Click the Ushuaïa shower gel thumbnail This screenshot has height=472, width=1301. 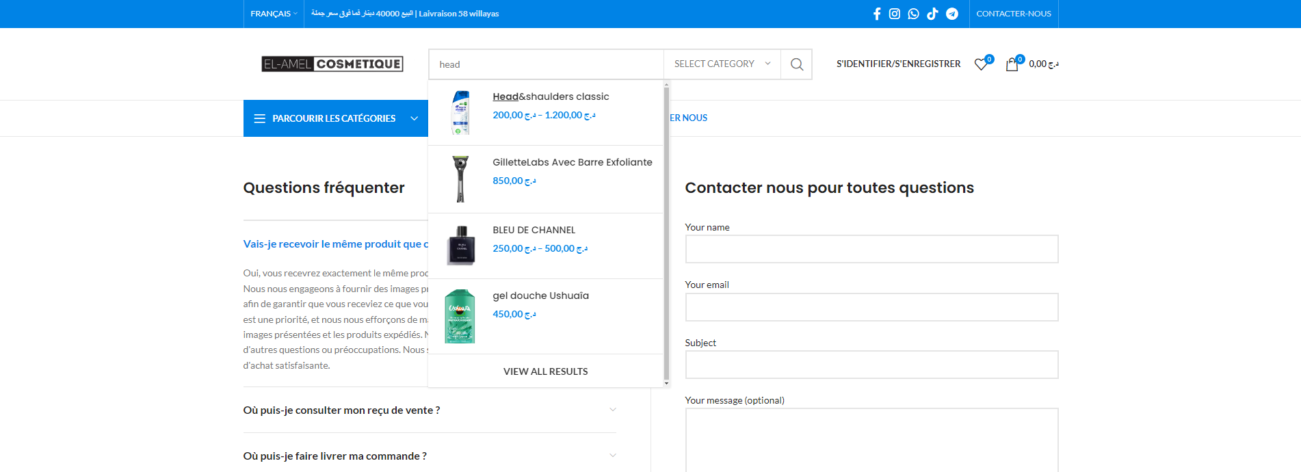pos(460,316)
